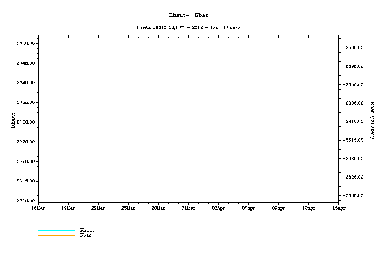Click the -3630.00 right axis value
377x266 pixels.
[x=354, y=195]
